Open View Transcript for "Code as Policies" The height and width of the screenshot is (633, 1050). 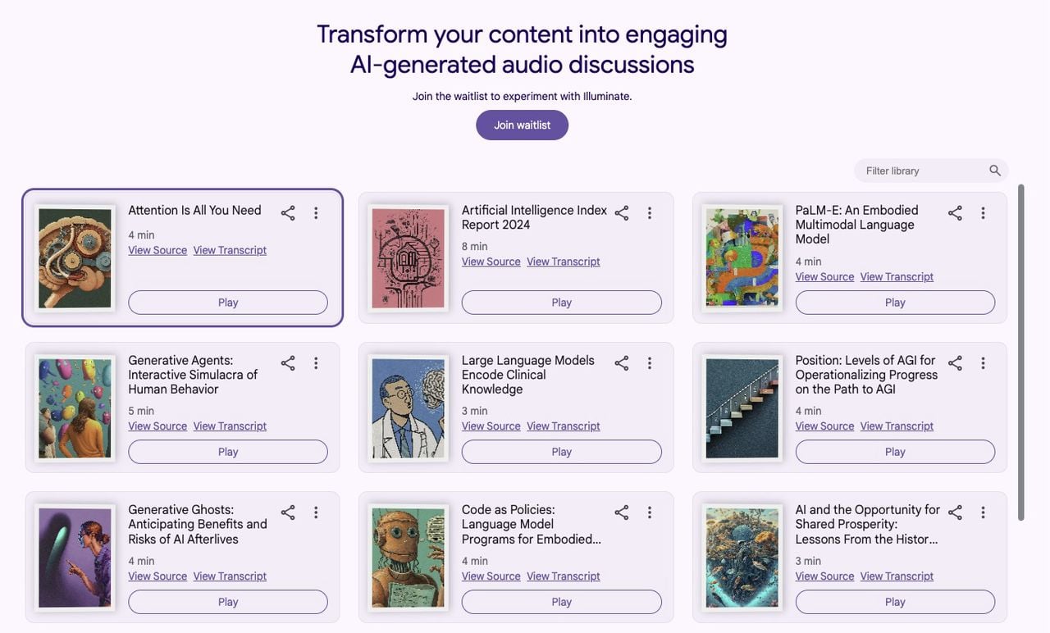pos(563,576)
